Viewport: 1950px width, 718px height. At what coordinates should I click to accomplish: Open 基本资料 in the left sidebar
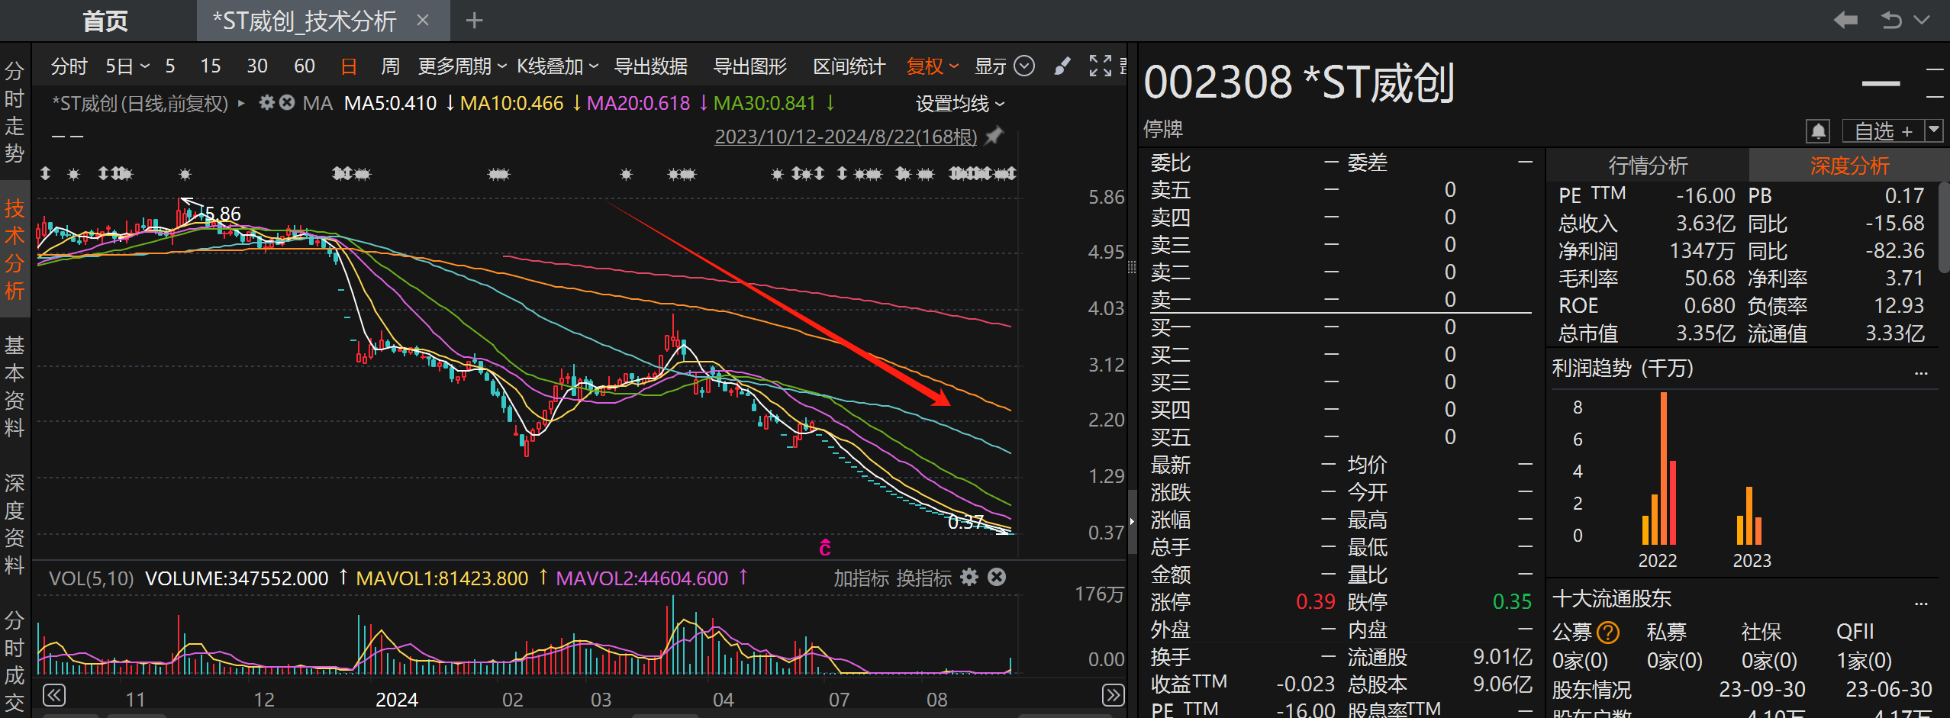pos(15,387)
